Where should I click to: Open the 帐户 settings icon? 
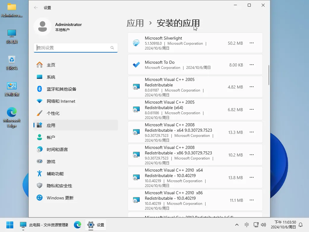pyautogui.click(x=40, y=137)
